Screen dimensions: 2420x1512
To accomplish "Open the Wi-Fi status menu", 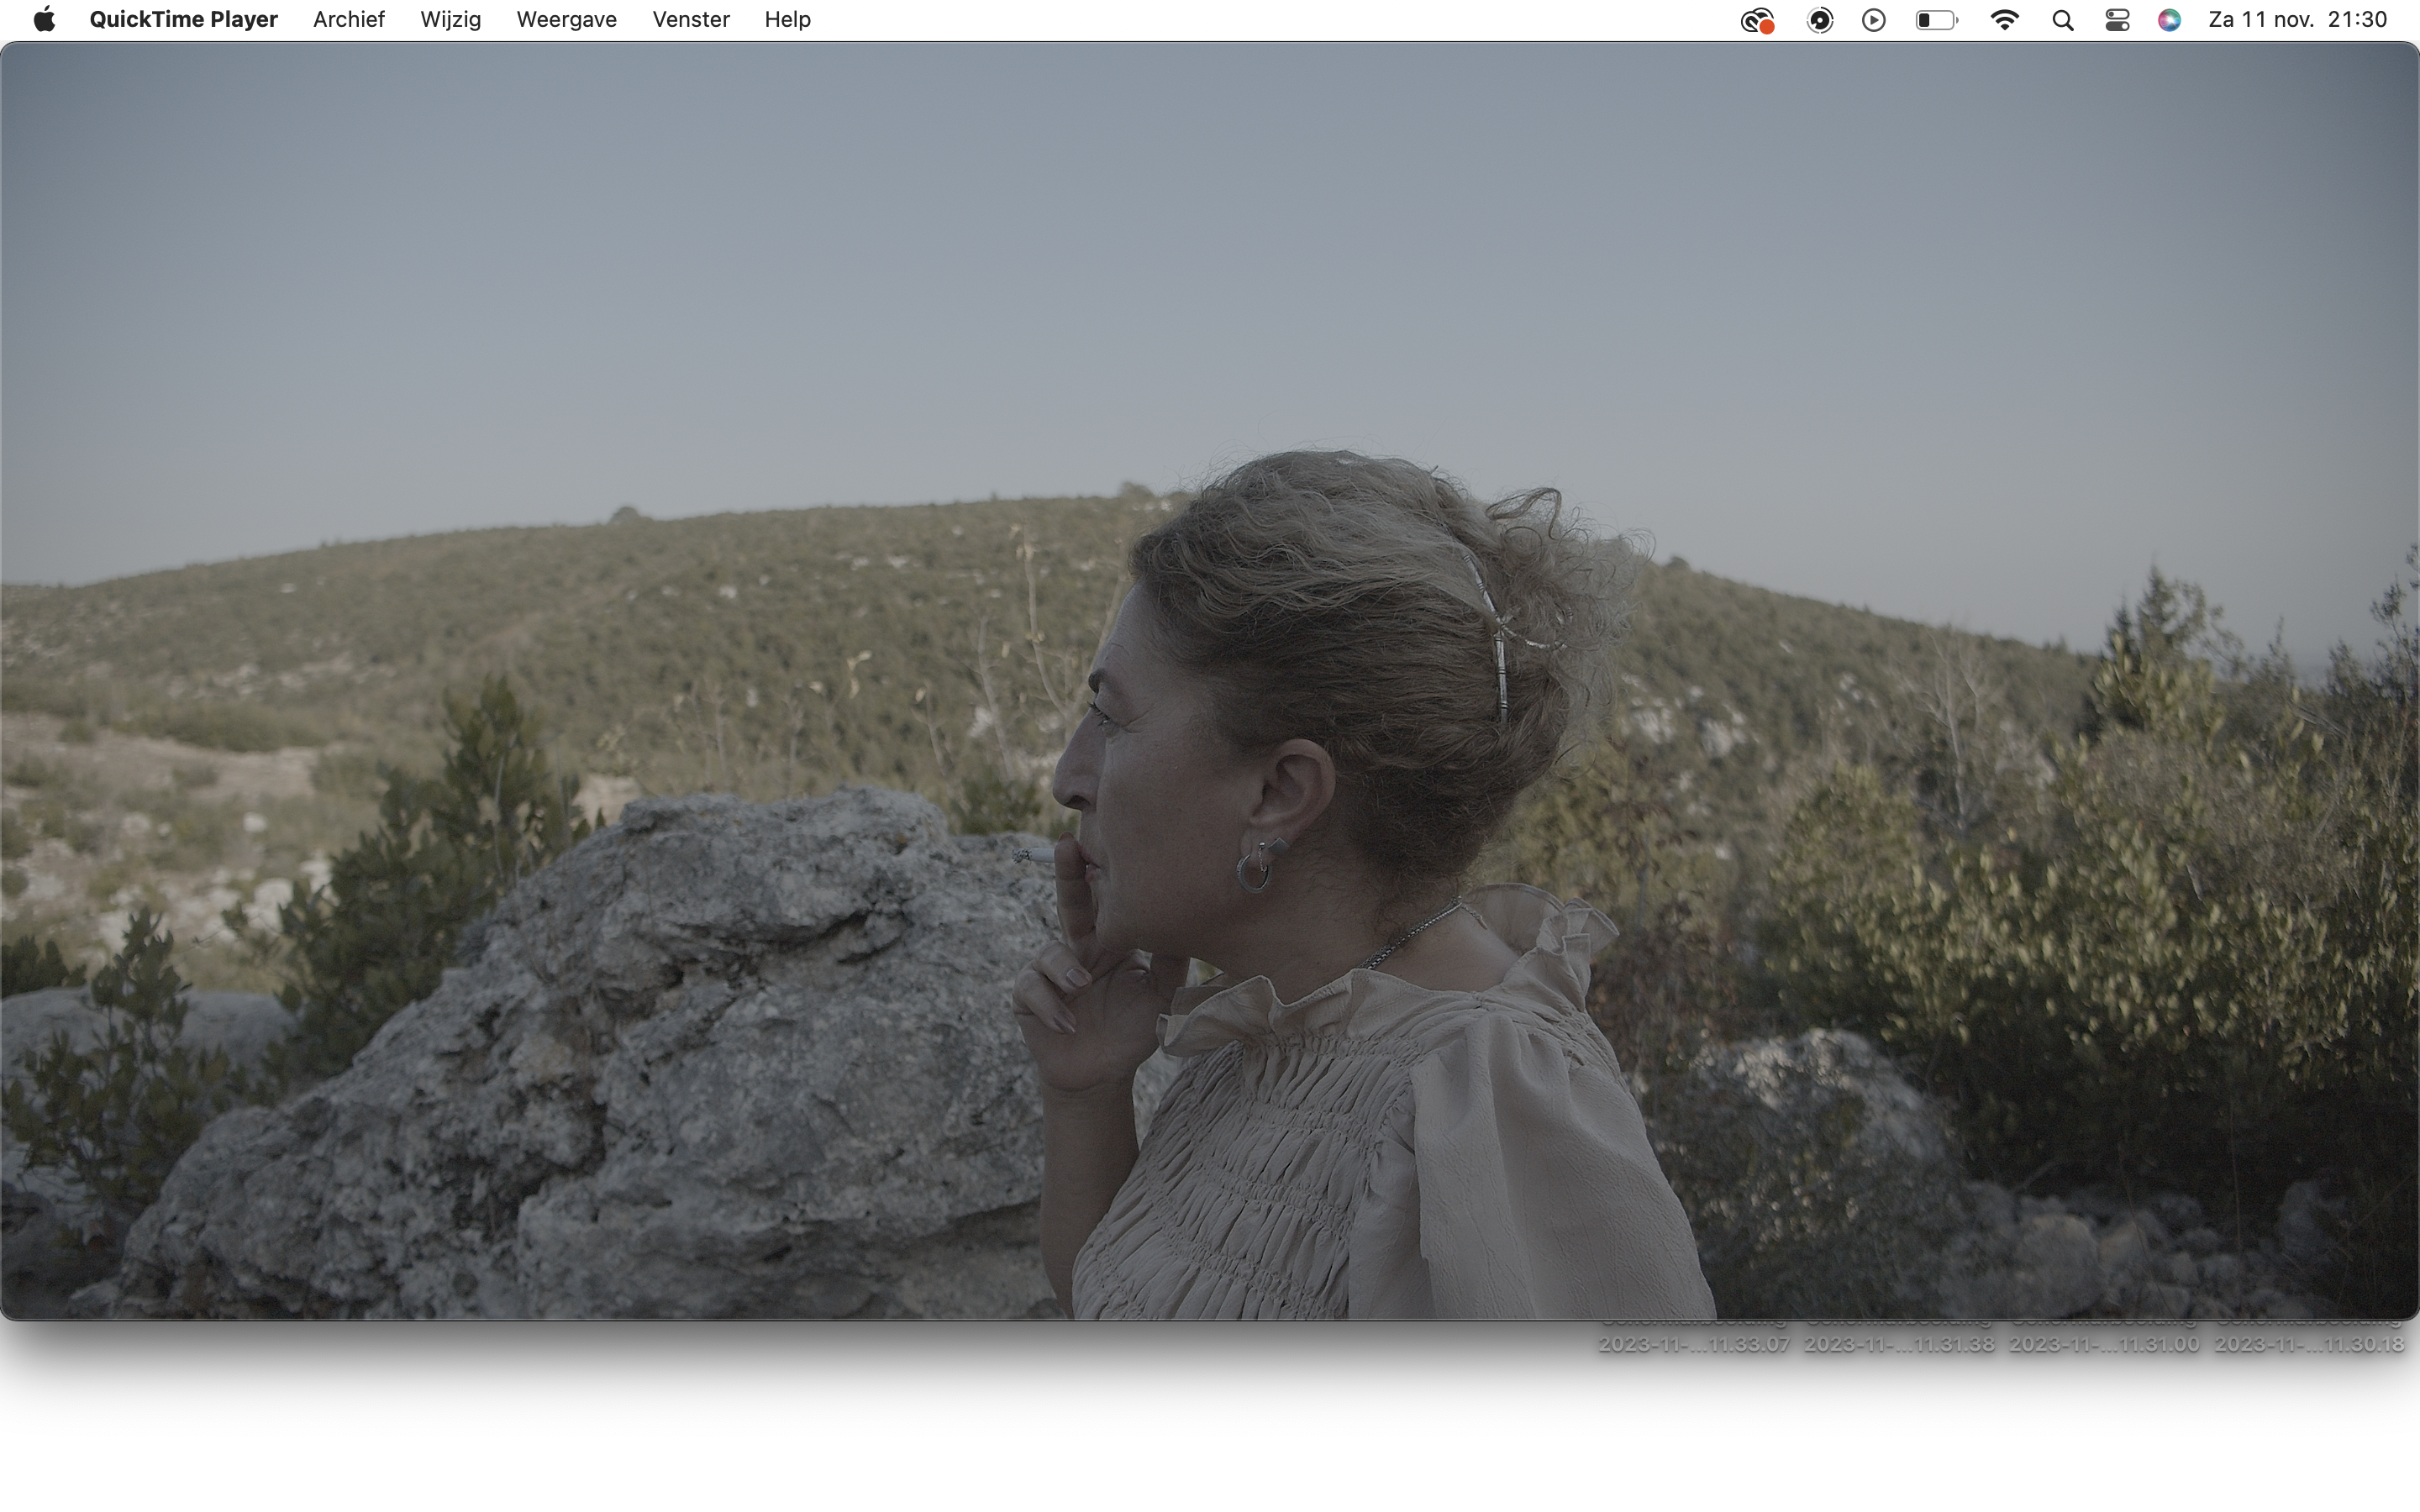I will 2004,20.
